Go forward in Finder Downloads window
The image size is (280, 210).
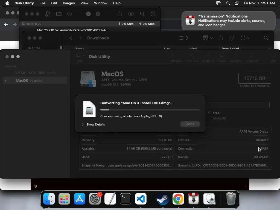coord(81,38)
